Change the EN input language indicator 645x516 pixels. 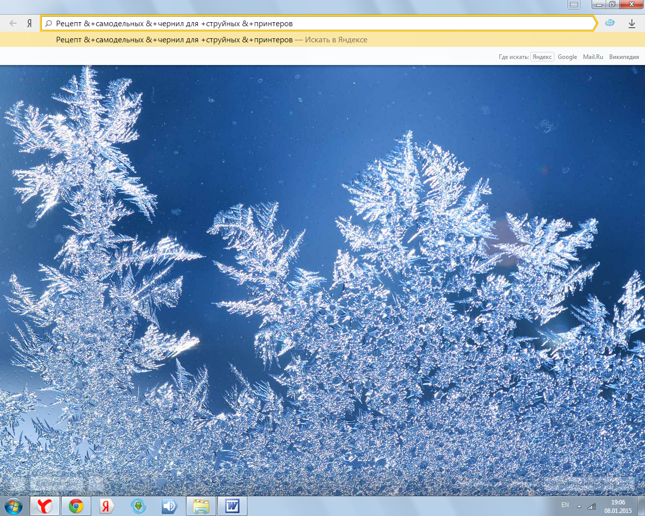pos(565,505)
